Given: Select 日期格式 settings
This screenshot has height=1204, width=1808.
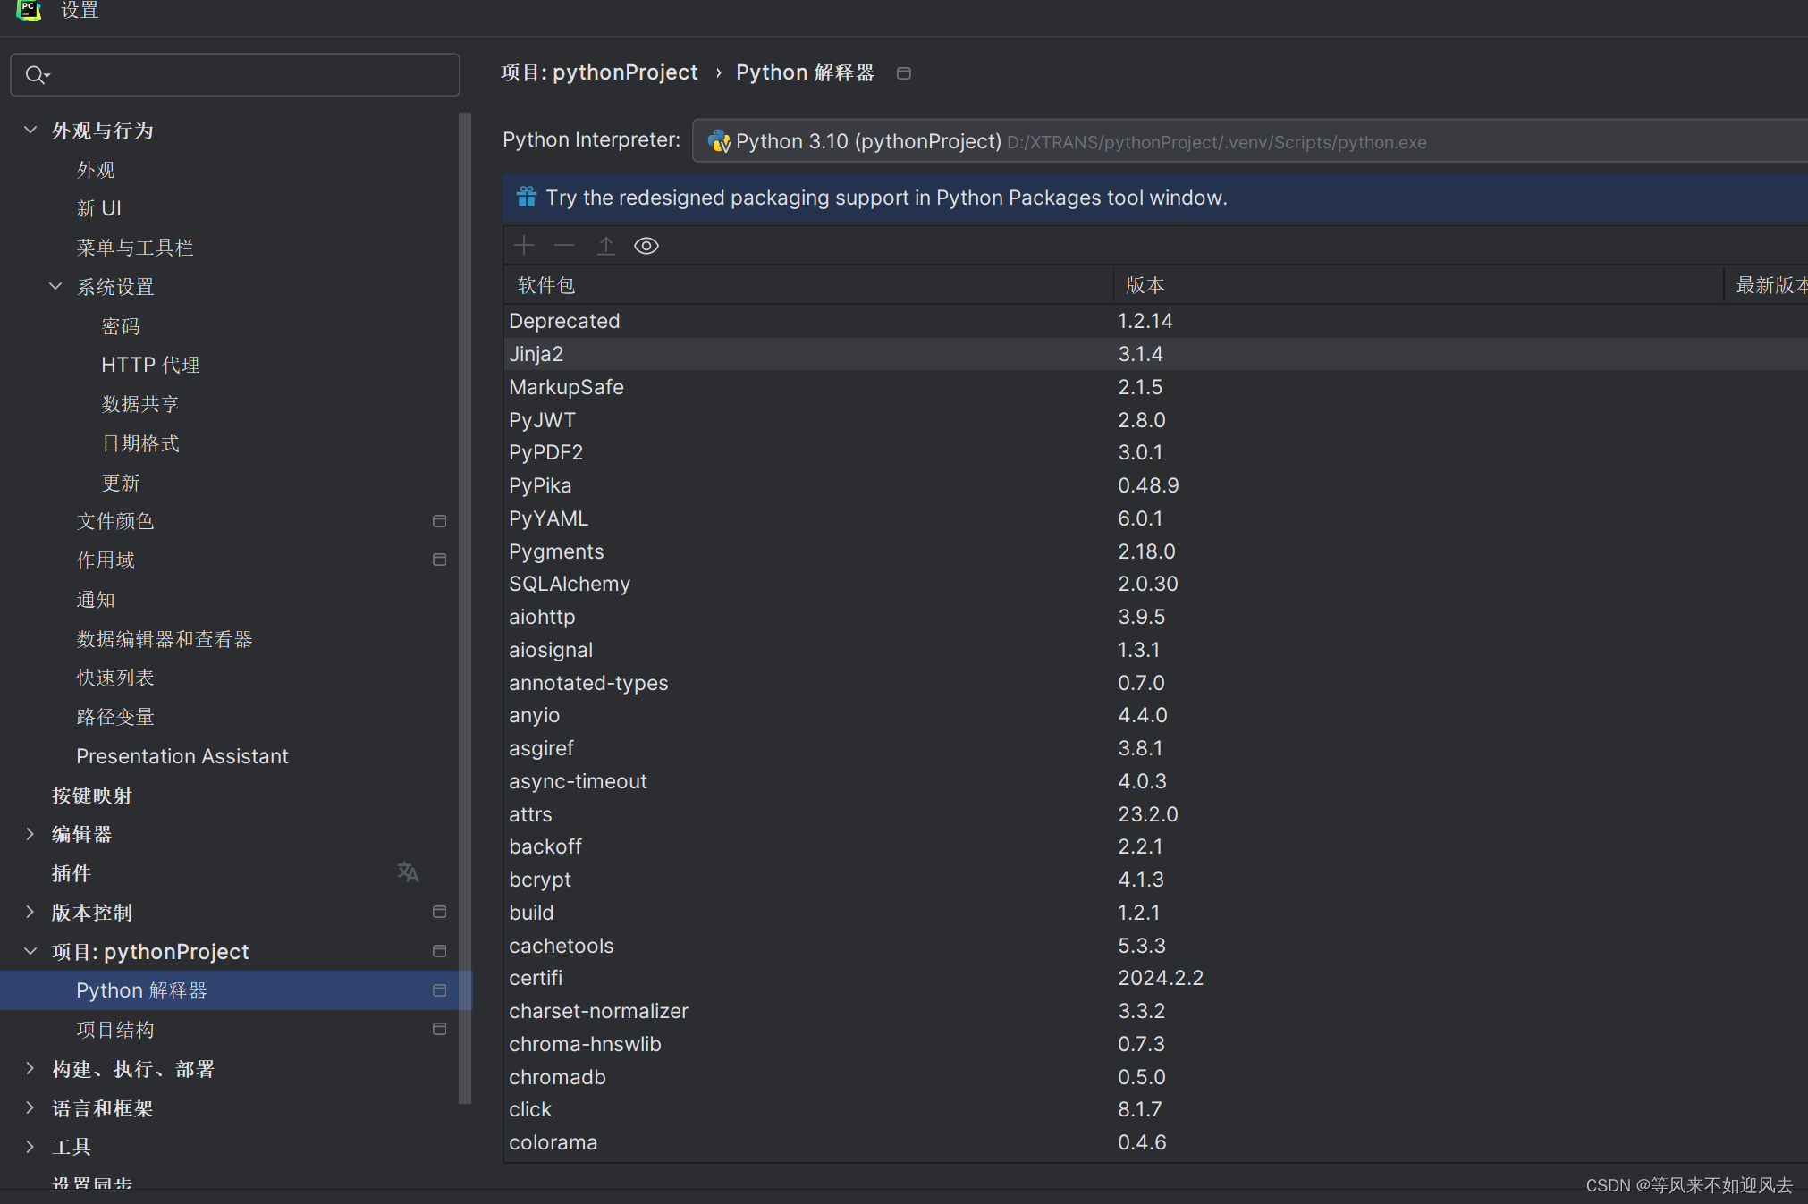Looking at the screenshot, I should pos(140,443).
